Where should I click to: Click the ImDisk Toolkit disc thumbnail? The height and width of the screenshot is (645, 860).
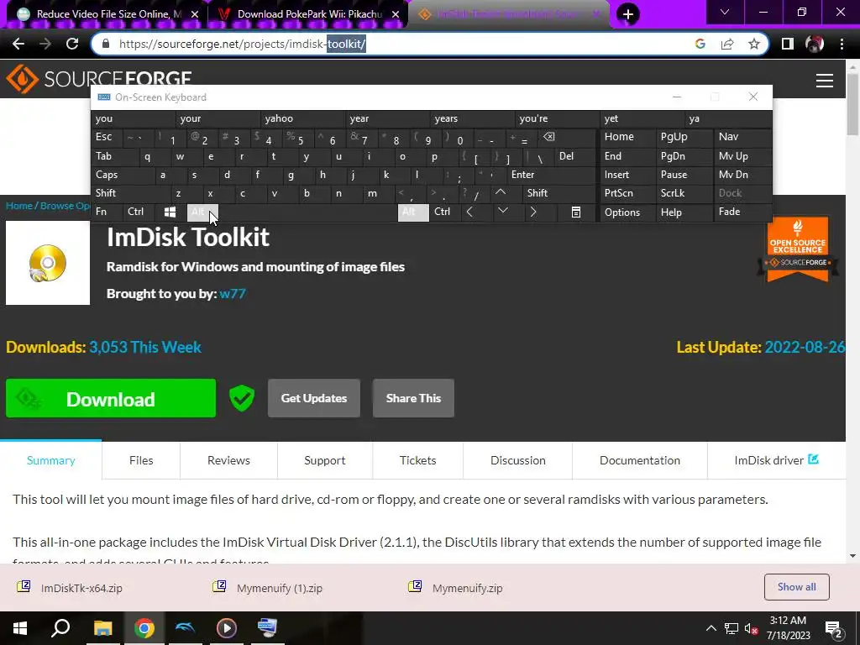click(x=48, y=263)
